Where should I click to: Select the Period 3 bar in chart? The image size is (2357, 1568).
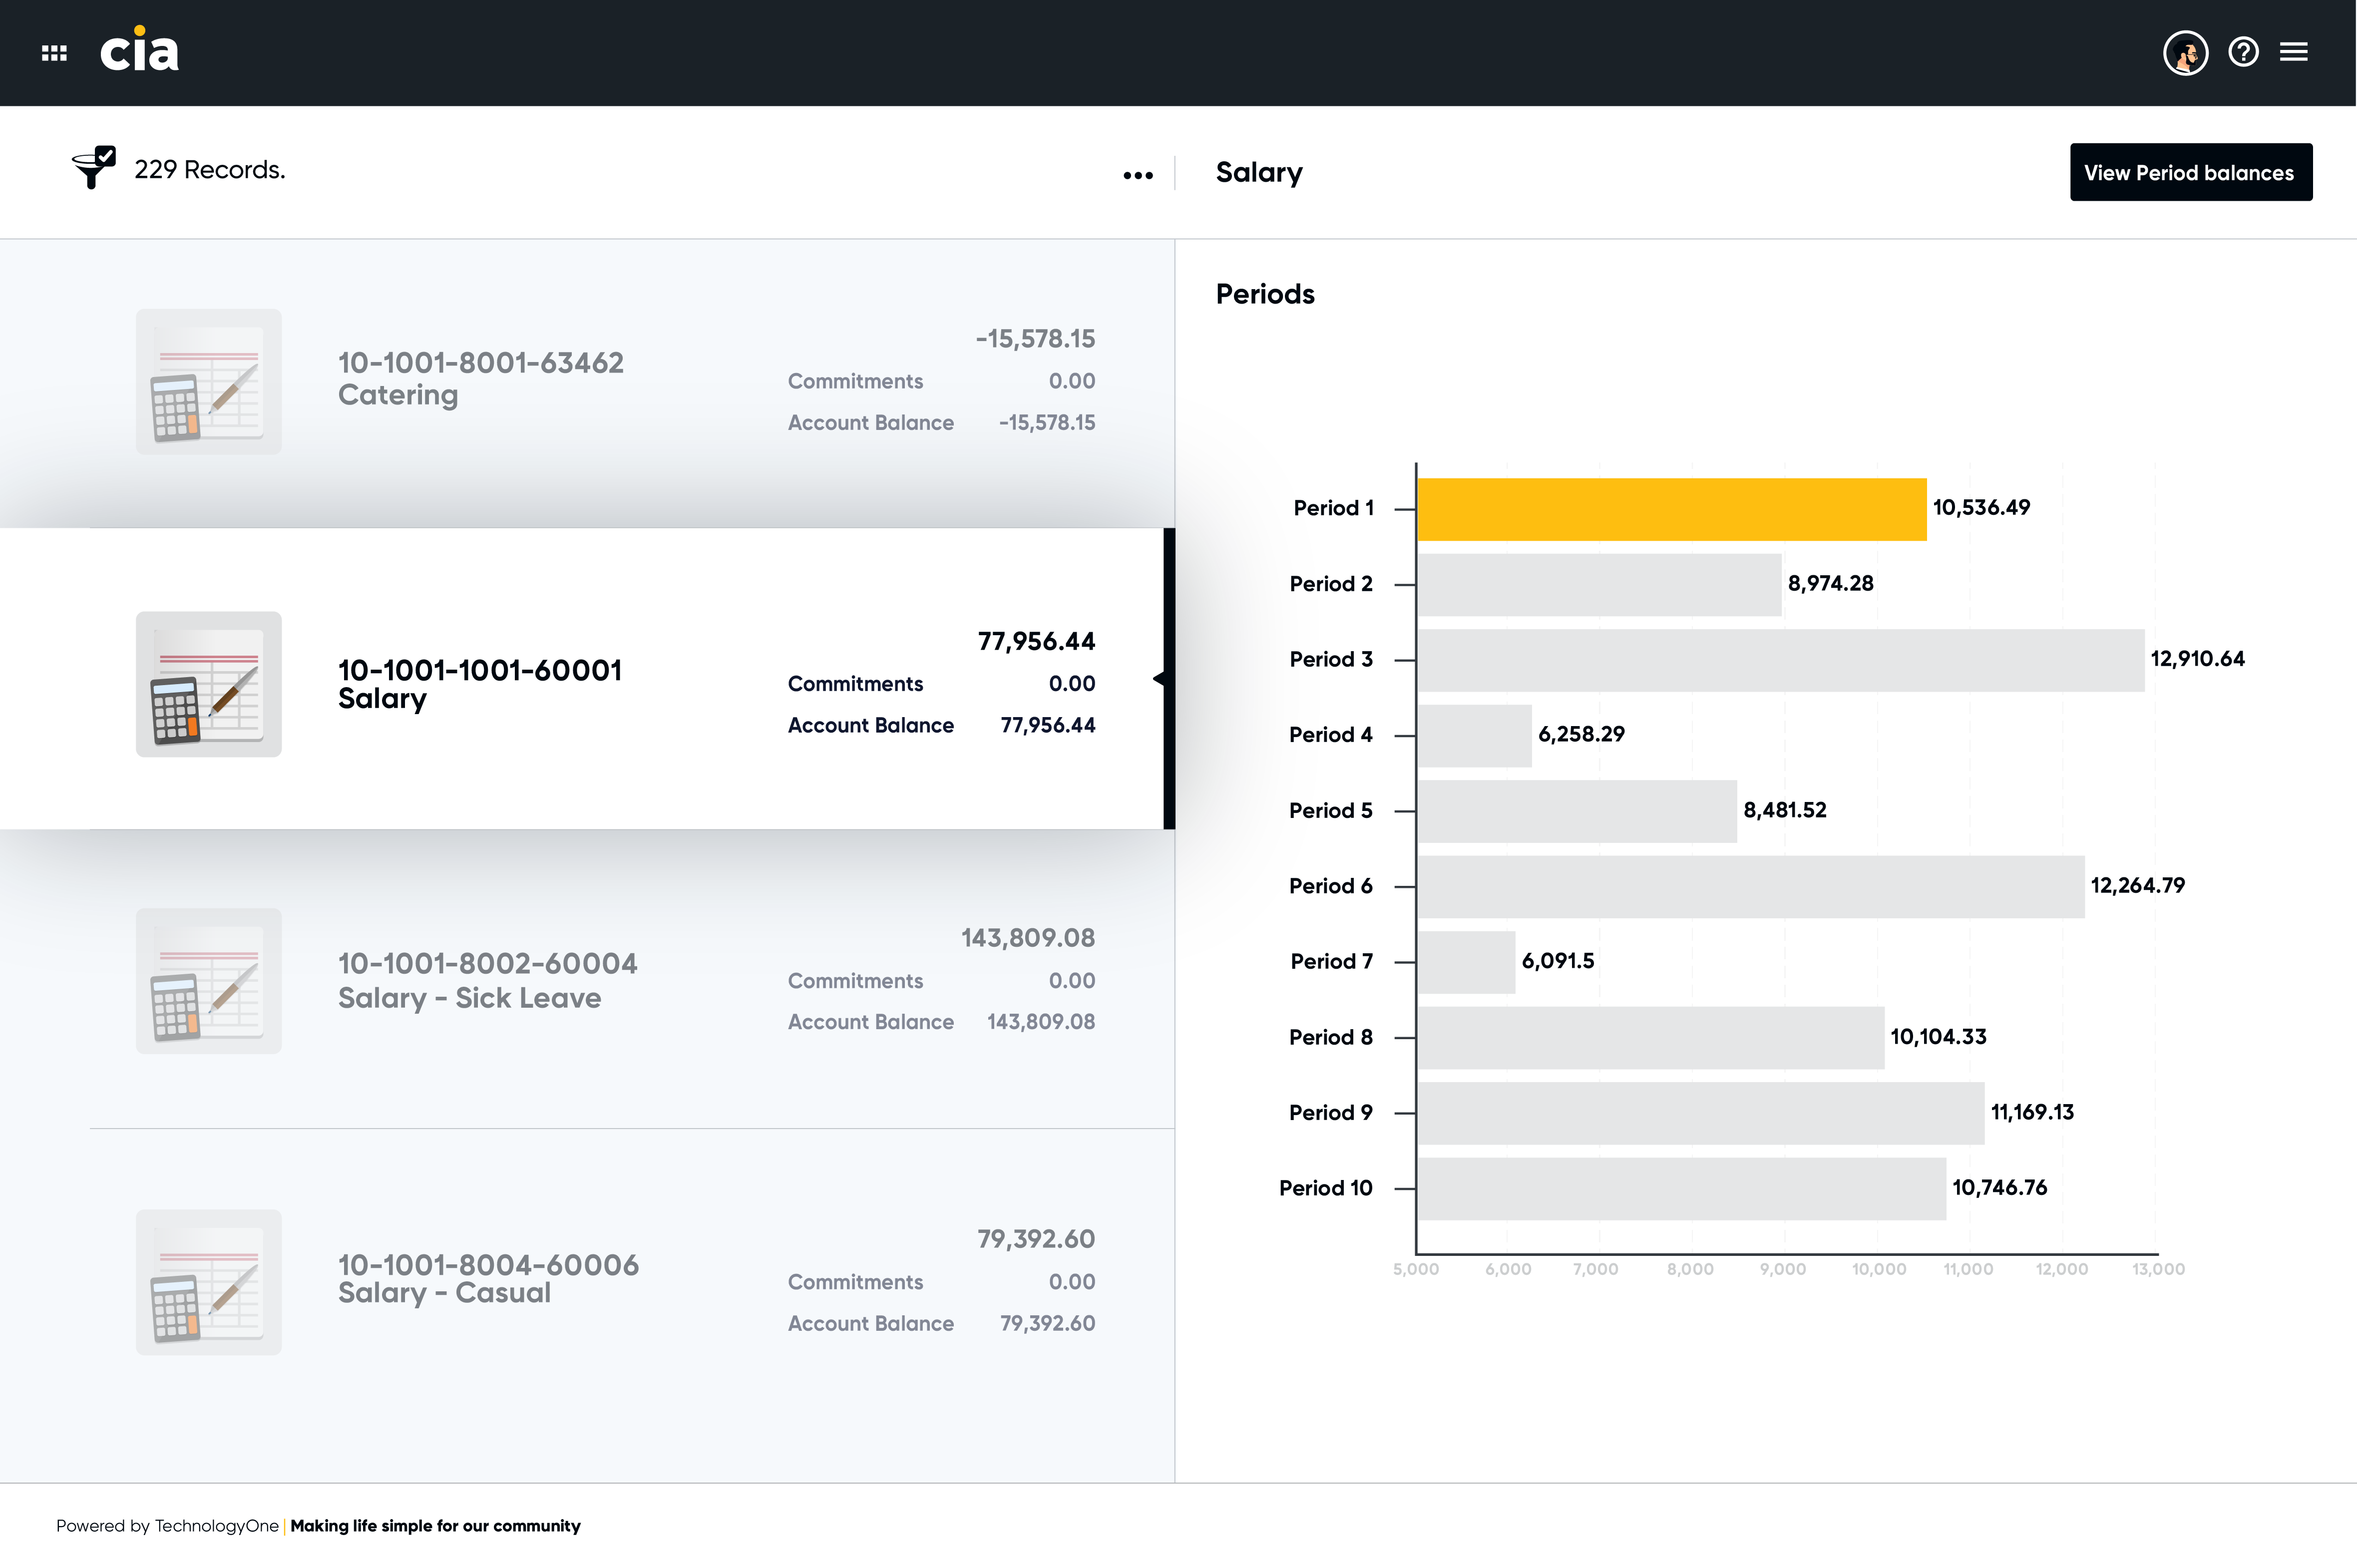(1780, 660)
